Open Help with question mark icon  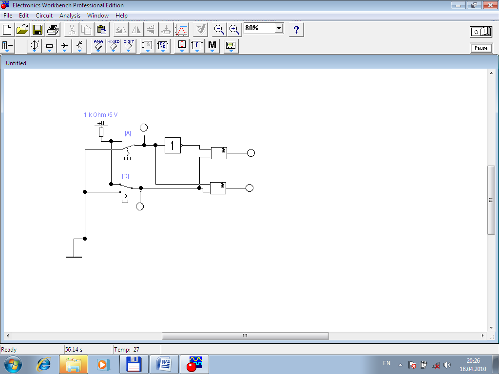[x=296, y=30]
